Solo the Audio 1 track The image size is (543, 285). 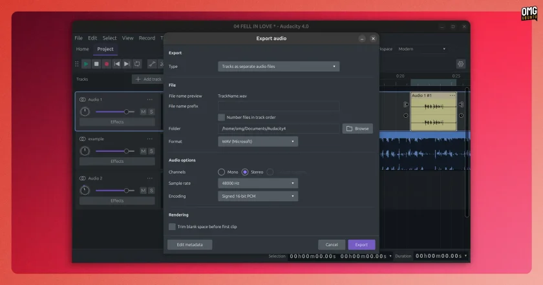point(151,112)
